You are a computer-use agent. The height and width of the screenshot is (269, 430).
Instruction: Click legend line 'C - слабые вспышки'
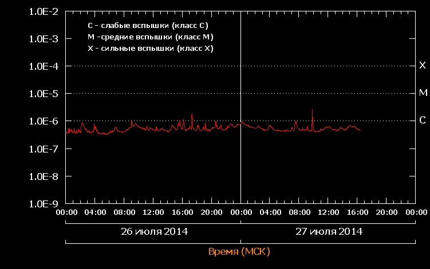pyautogui.click(x=148, y=26)
